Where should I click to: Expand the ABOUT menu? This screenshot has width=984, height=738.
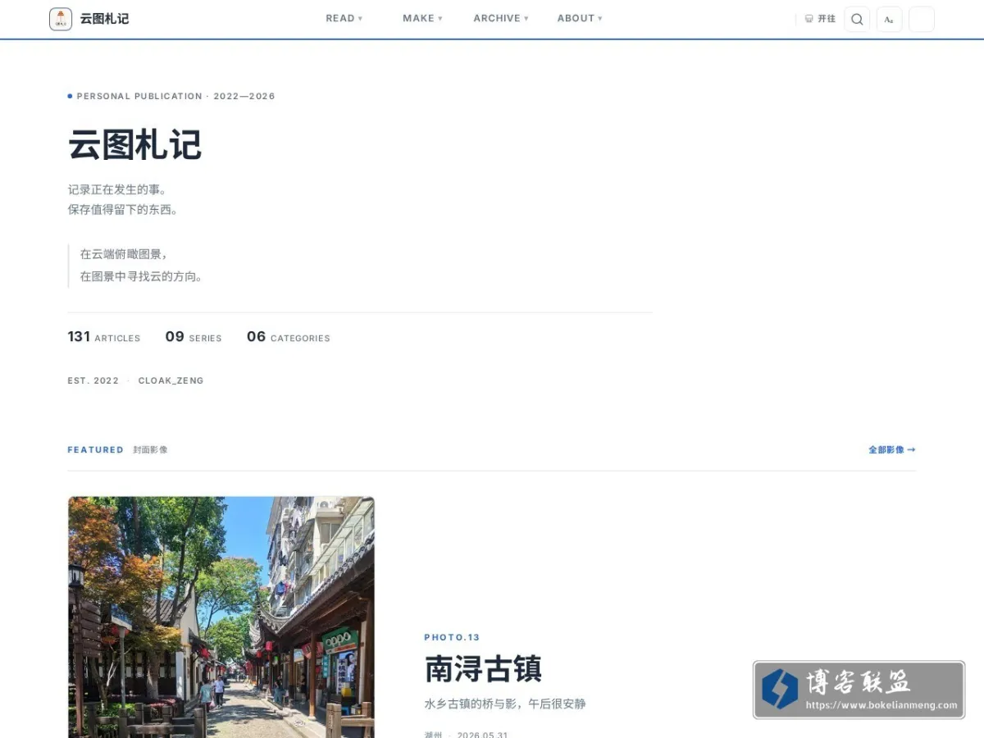[x=580, y=18]
